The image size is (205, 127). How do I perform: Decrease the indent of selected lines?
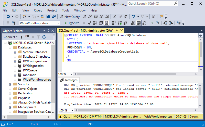tap(165, 23)
